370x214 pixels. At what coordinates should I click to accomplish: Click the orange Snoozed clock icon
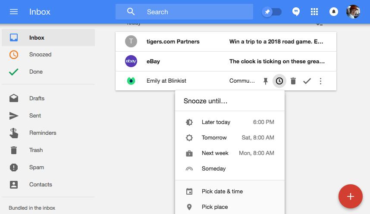click(x=14, y=54)
